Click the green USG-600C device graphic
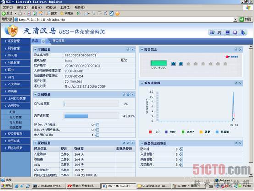254x191 pixels. (159, 63)
